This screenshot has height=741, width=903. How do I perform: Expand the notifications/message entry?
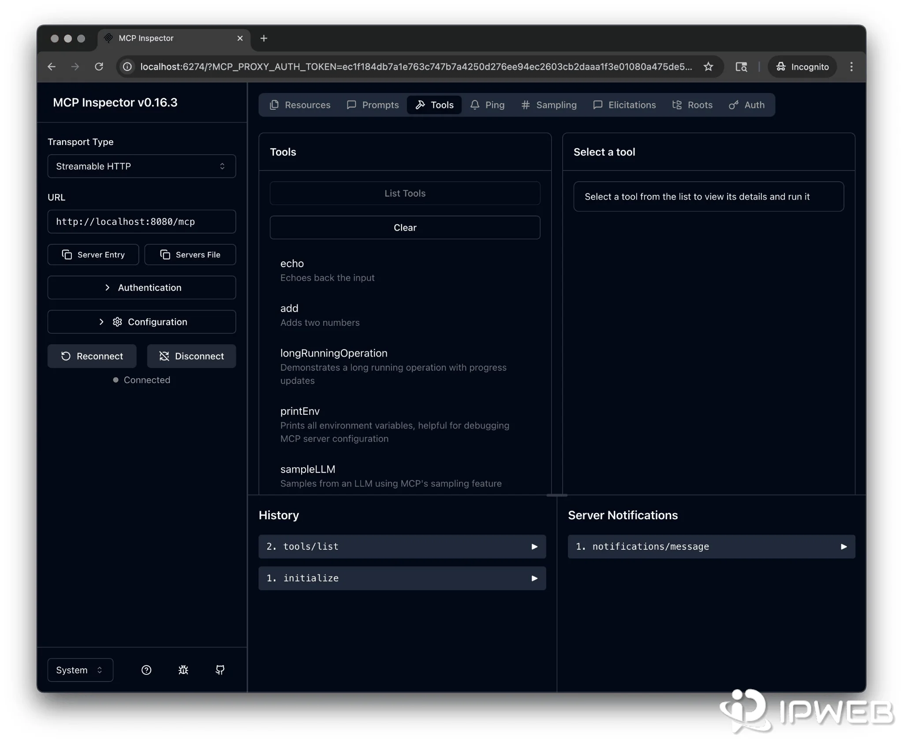[711, 547]
